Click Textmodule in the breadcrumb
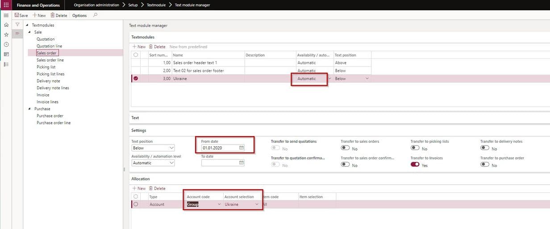 point(156,5)
